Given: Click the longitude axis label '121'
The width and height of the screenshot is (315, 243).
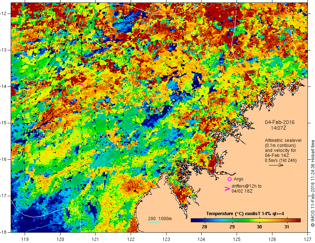Looking at the screenshot, I should coord(96,239).
